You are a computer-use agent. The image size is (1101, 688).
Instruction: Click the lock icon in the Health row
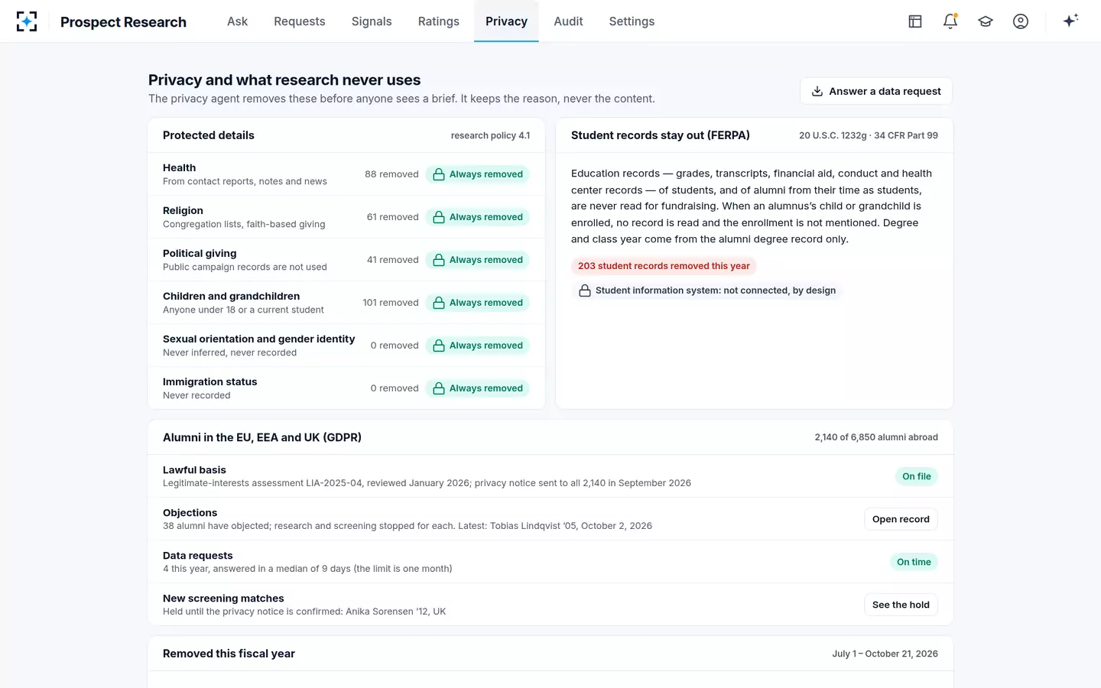[x=439, y=174]
